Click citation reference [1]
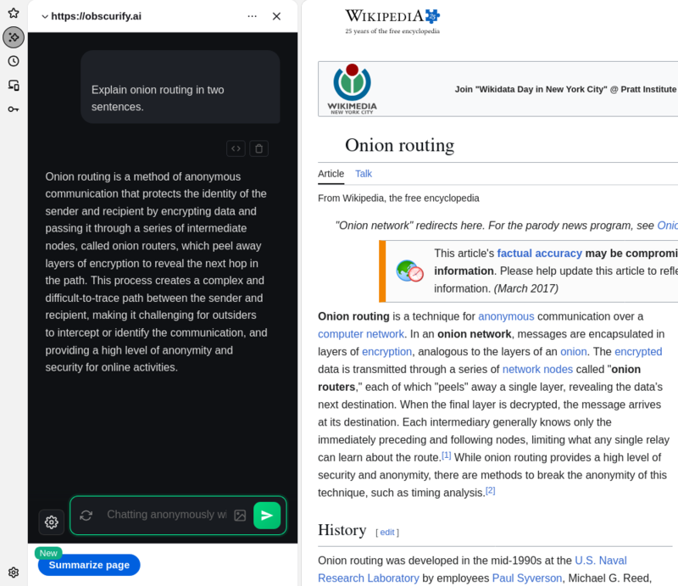This screenshot has height=586, width=678. click(x=446, y=455)
